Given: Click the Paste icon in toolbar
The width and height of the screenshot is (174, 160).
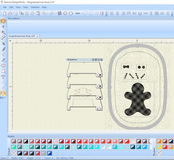Looking at the screenshot, I should click(38, 13).
